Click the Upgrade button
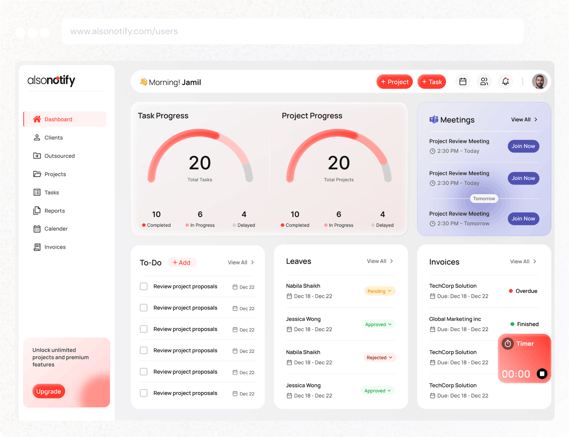Image resolution: width=569 pixels, height=437 pixels. 49,391
